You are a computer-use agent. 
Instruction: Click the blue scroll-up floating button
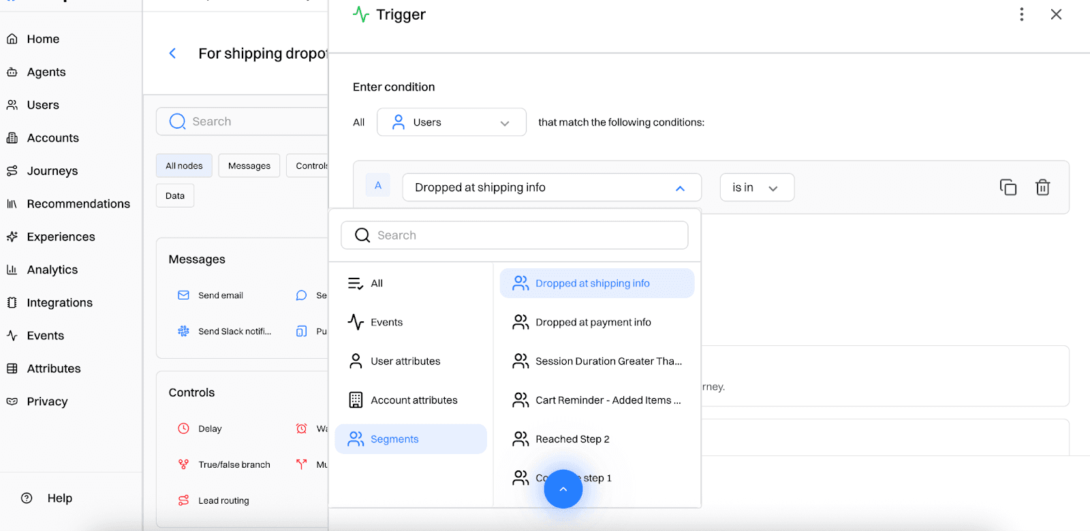point(563,489)
